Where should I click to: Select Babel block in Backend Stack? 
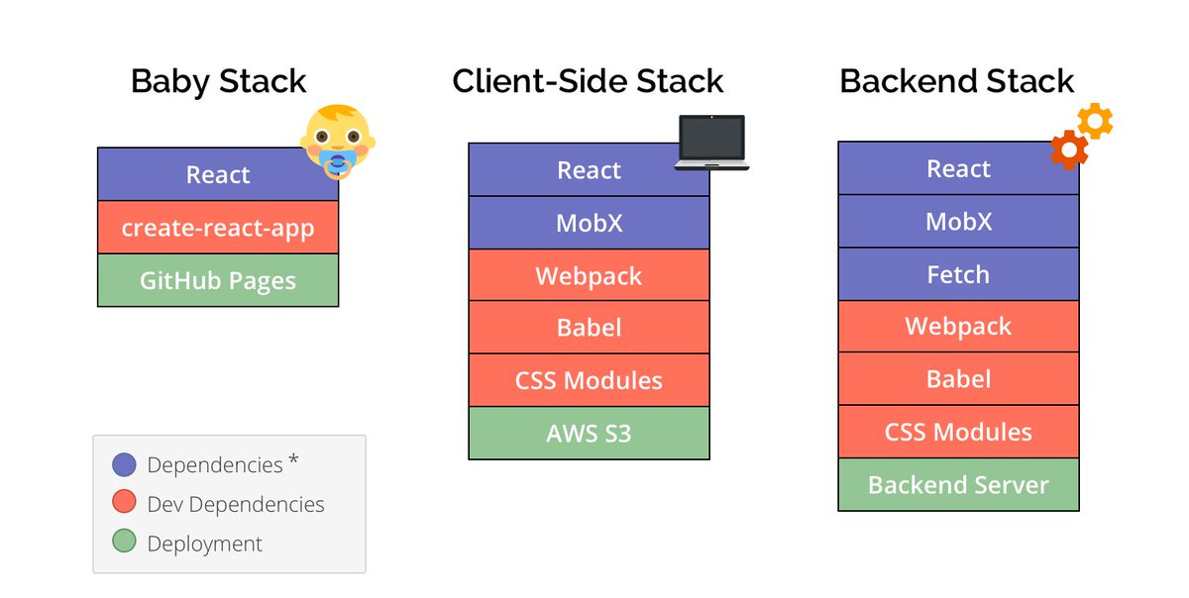[958, 379]
